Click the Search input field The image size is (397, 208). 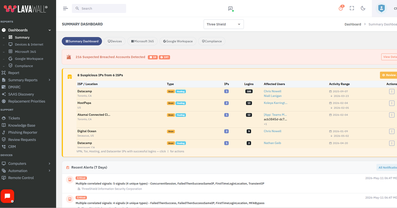(99, 9)
